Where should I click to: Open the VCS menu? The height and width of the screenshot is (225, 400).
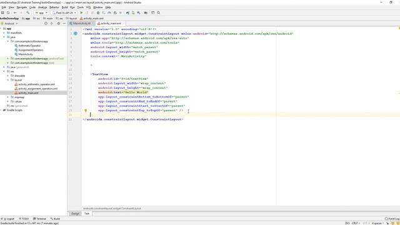[88, 7]
